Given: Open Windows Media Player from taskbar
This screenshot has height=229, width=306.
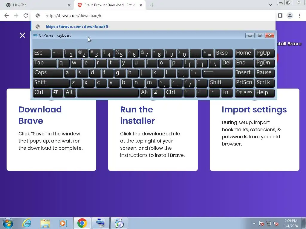Looking at the screenshot, I should pyautogui.click(x=63, y=223).
